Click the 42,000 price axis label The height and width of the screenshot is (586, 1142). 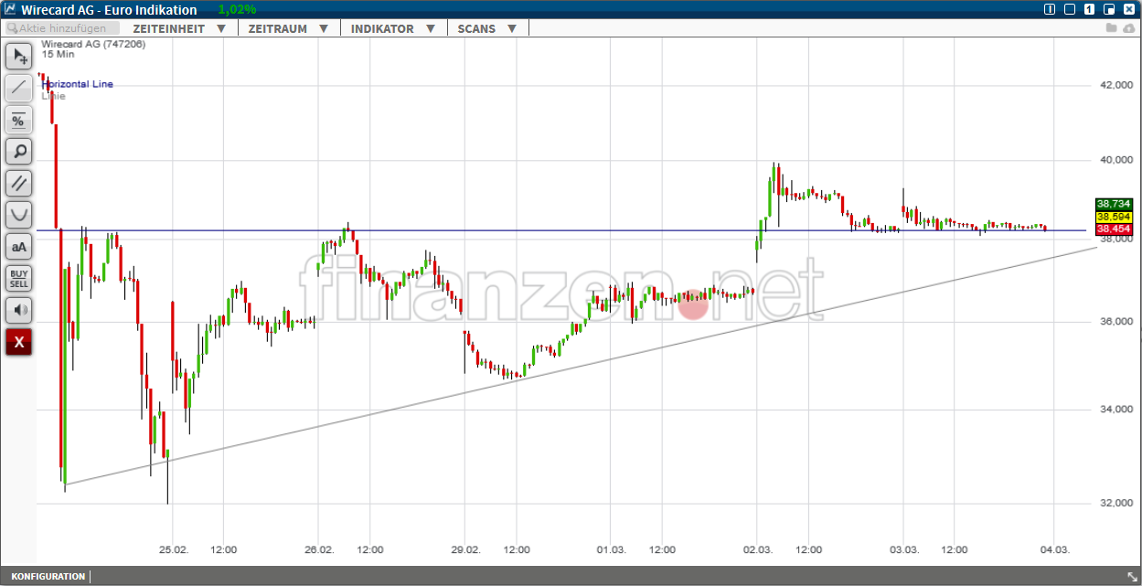coord(1115,85)
